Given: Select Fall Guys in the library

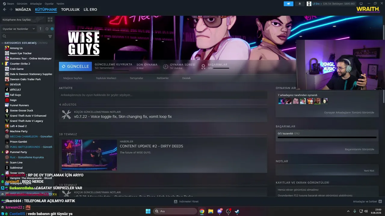Looking at the screenshot, I should (x=15, y=95).
